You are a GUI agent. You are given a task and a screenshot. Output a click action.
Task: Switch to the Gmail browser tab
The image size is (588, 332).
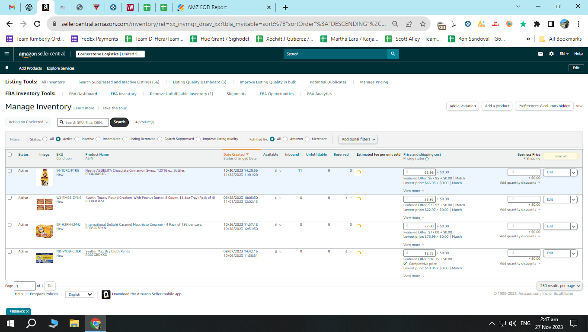tap(12, 7)
